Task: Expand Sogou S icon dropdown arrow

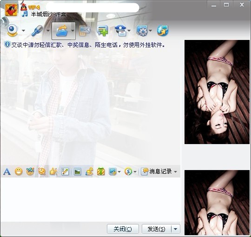Action: click(x=135, y=172)
